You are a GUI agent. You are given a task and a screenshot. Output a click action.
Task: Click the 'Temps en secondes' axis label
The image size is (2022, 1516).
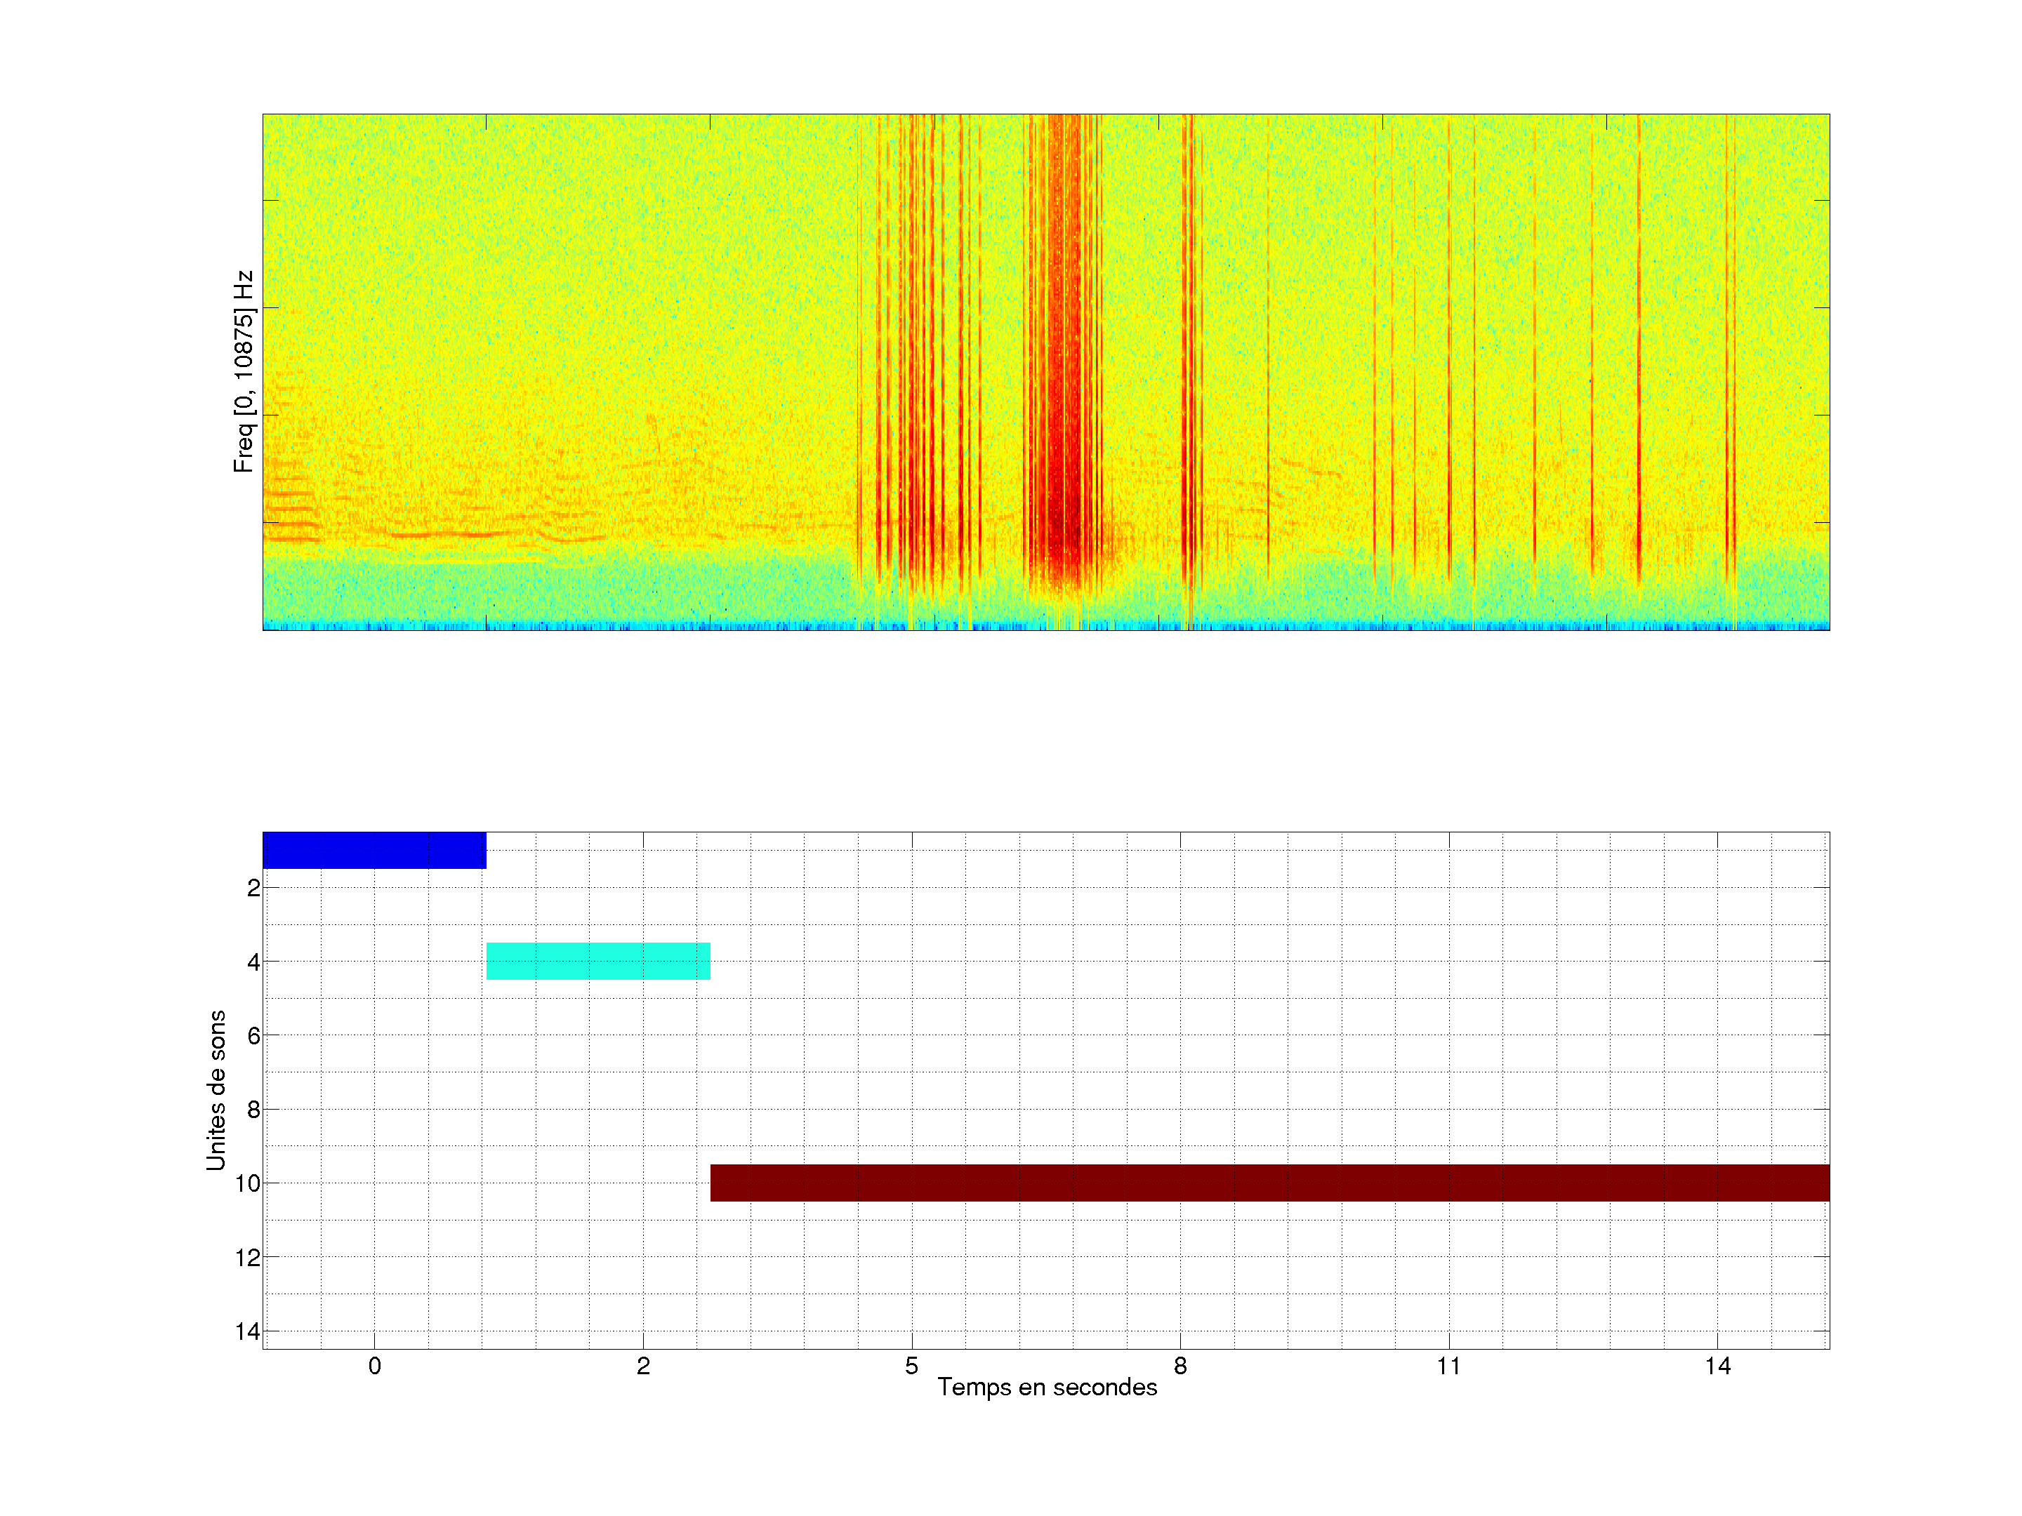tap(1047, 1387)
